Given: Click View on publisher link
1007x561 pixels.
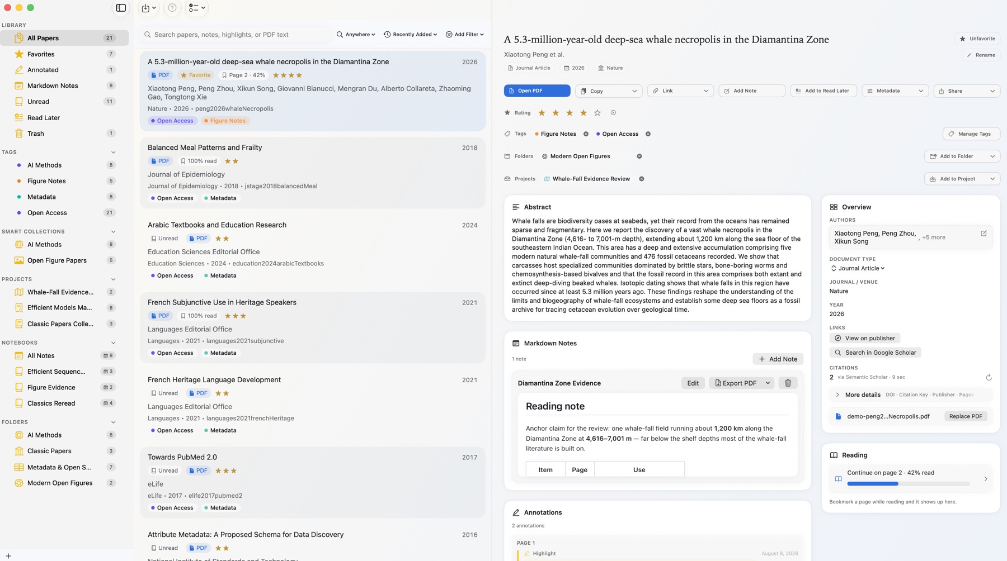Looking at the screenshot, I should tap(864, 338).
